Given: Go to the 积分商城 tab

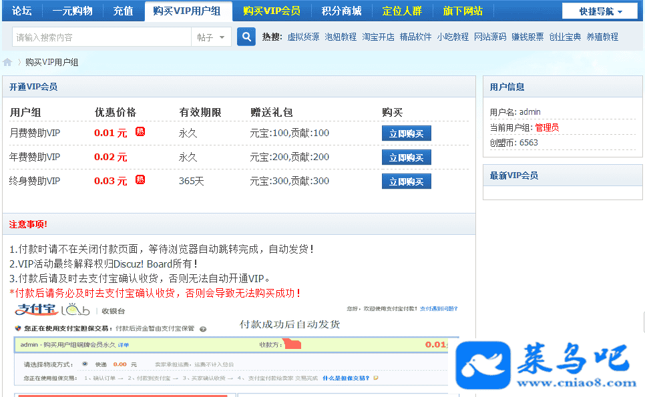Looking at the screenshot, I should pyautogui.click(x=341, y=11).
